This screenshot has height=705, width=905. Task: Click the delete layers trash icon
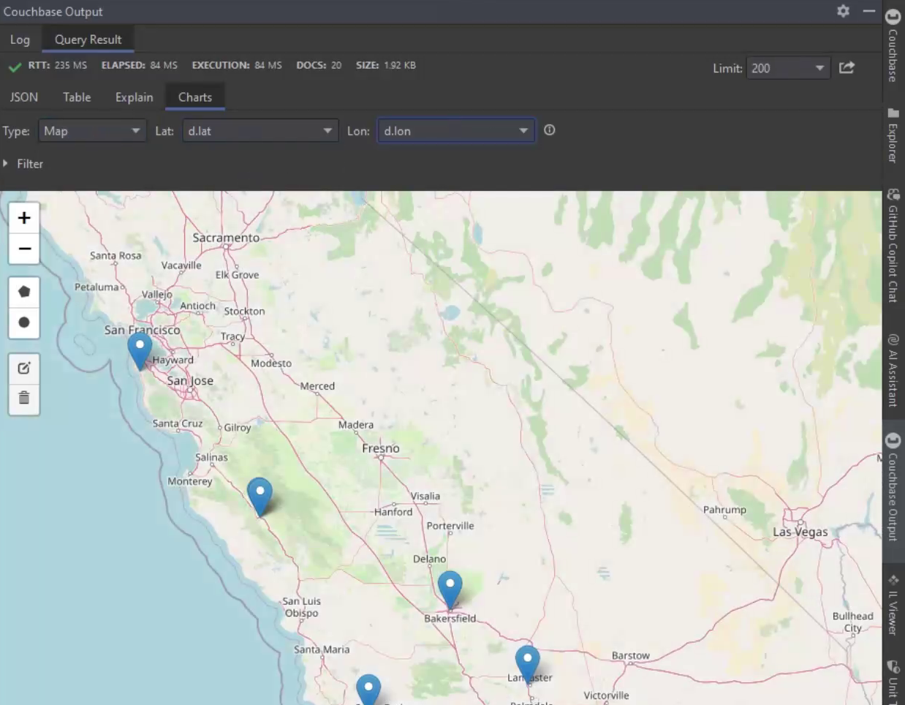point(24,398)
